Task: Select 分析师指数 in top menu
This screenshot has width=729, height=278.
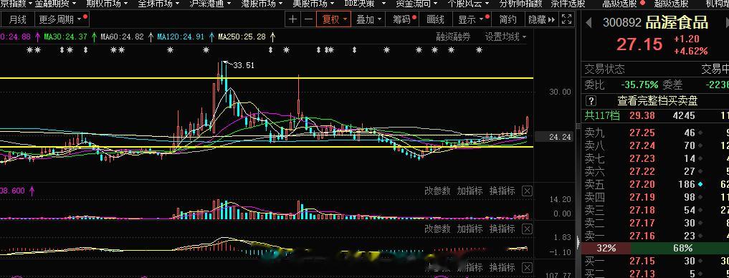Action: click(x=520, y=4)
